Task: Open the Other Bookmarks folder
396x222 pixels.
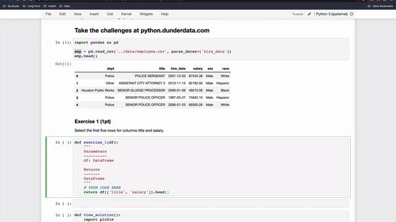Action: click(381, 6)
